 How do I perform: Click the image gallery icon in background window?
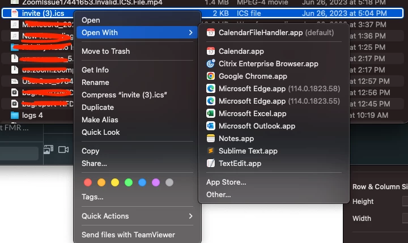[x=48, y=150]
